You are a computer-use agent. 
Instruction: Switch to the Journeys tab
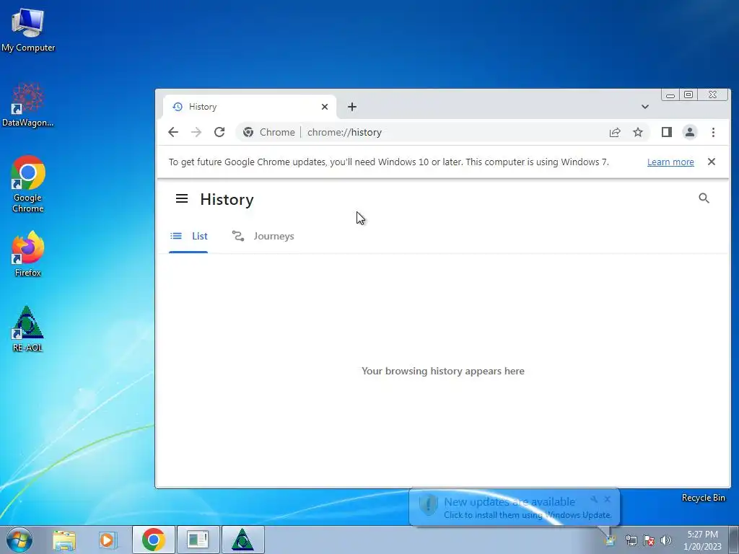[x=263, y=236]
